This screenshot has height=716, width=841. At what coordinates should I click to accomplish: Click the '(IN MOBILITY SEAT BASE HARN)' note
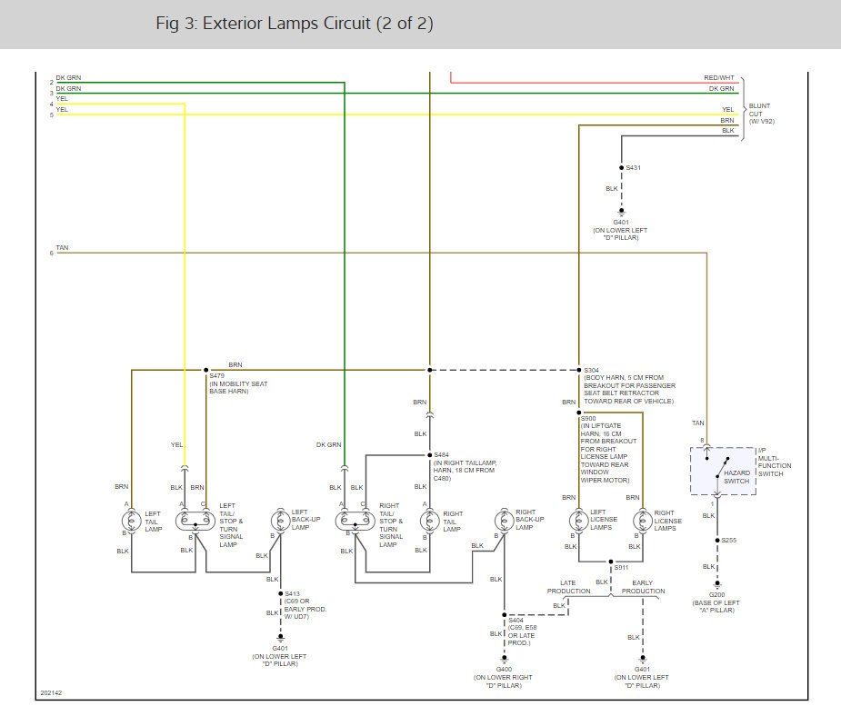pos(238,387)
